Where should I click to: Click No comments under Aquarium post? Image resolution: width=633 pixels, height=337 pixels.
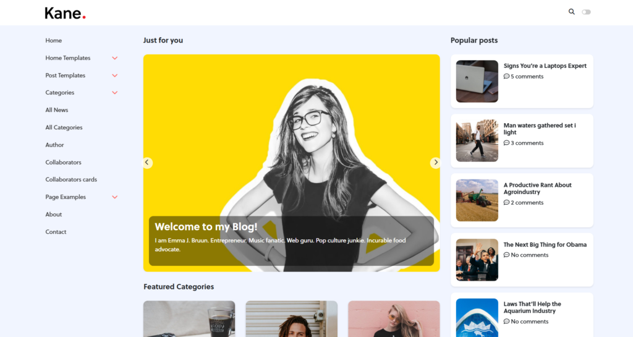(526, 322)
